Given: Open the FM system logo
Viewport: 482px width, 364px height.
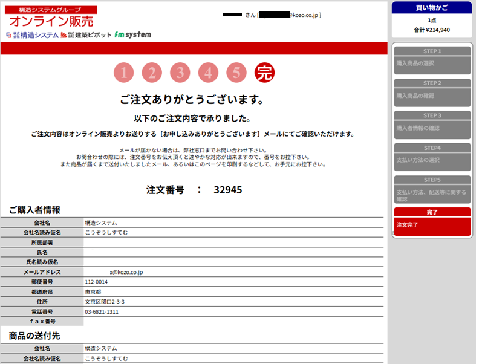Looking at the screenshot, I should (132, 35).
